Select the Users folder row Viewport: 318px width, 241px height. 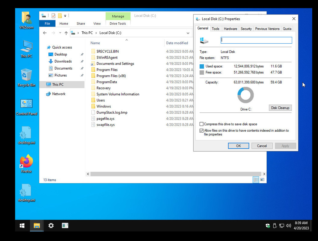pyautogui.click(x=101, y=100)
